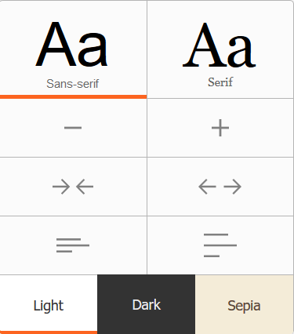Select the Serif font option
Image resolution: width=294 pixels, height=334 pixels.
click(x=220, y=49)
